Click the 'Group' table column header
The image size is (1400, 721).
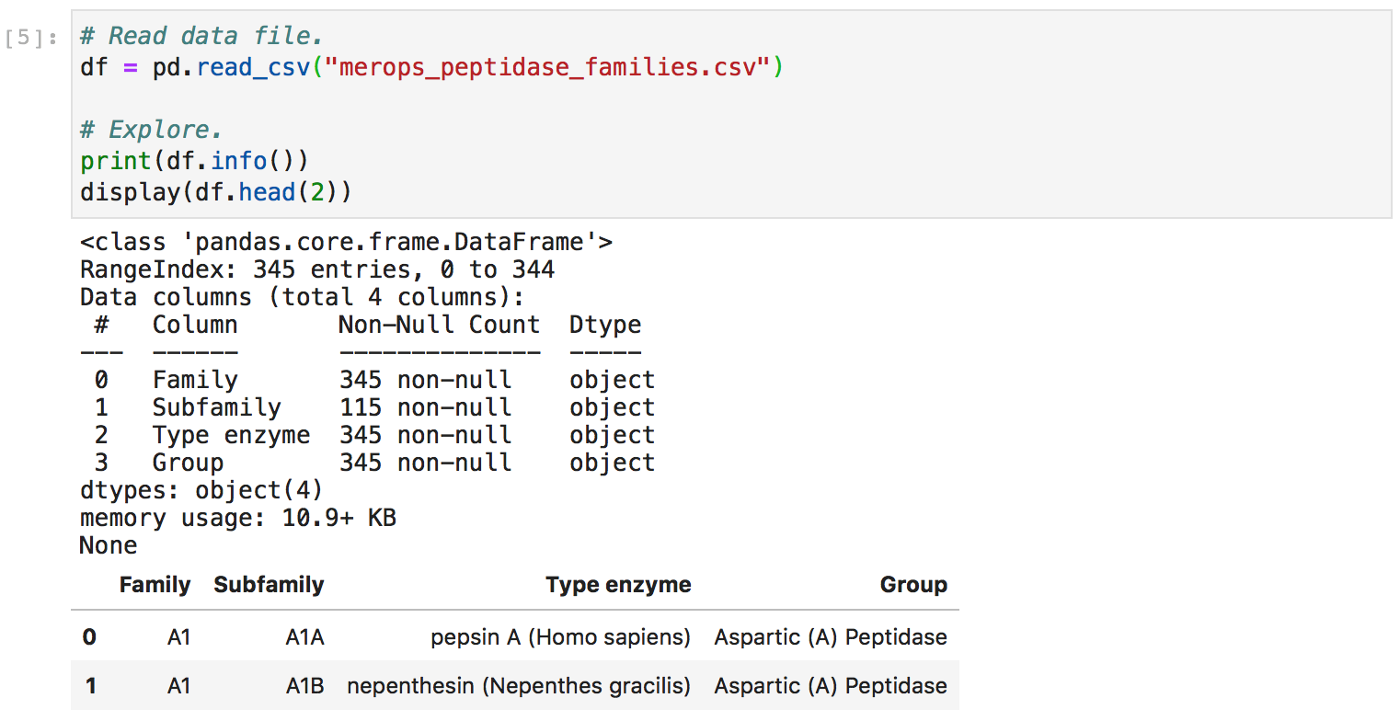[913, 586]
